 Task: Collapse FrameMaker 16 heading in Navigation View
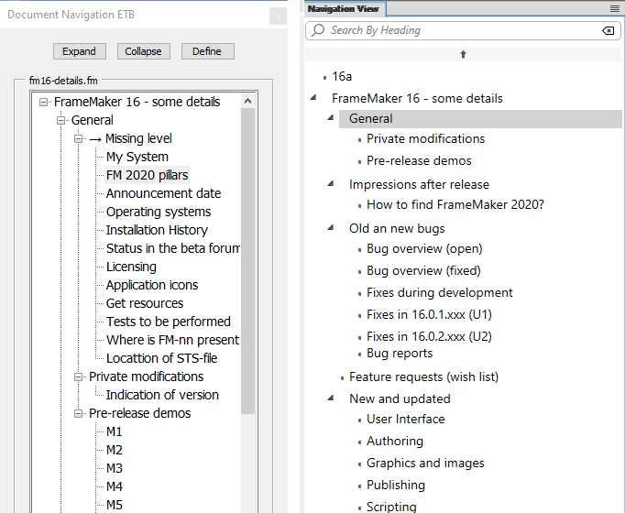pyautogui.click(x=313, y=97)
